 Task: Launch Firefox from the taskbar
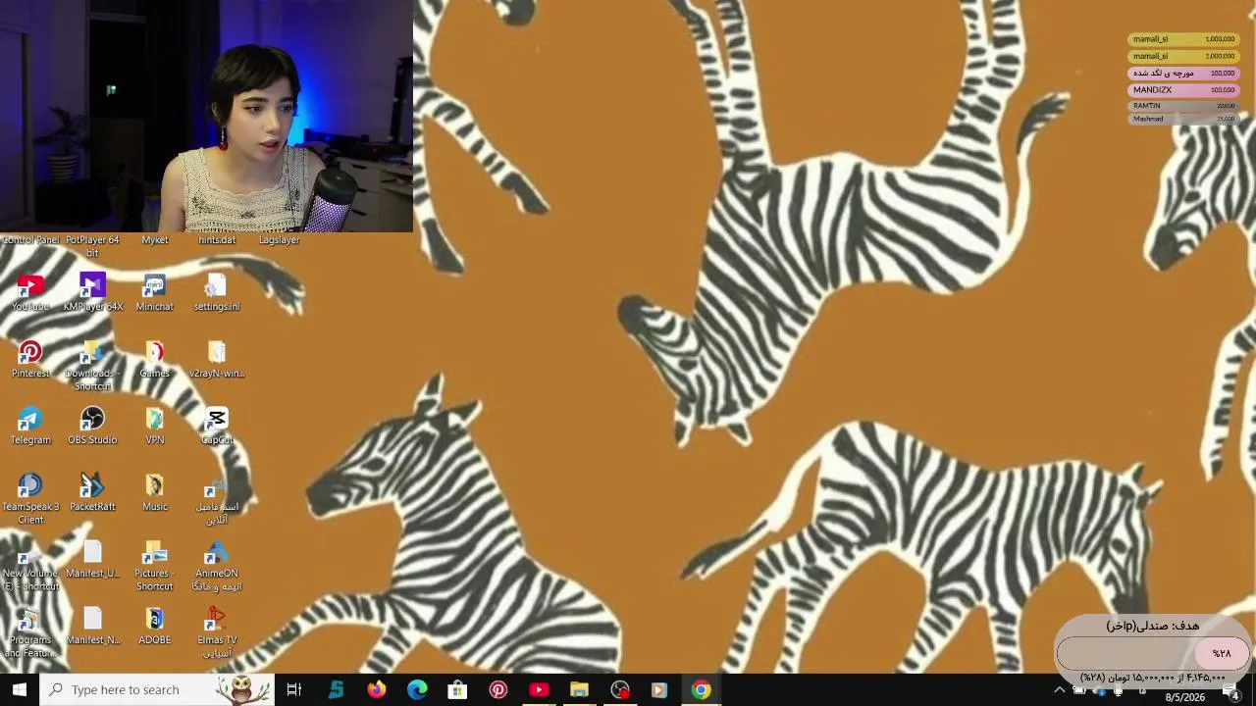coord(377,689)
